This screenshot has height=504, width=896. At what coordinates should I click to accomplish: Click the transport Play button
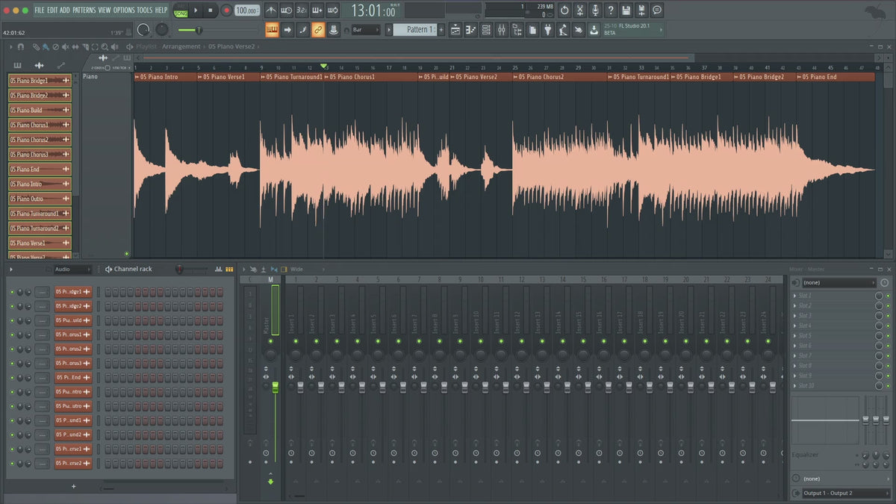click(x=196, y=10)
